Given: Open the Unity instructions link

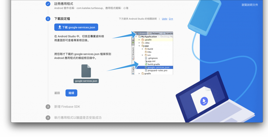Looking at the screenshot, I should coord(165,19).
